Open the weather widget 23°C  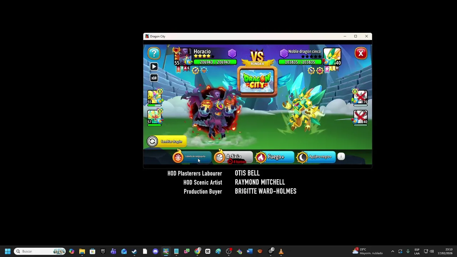(x=368, y=251)
